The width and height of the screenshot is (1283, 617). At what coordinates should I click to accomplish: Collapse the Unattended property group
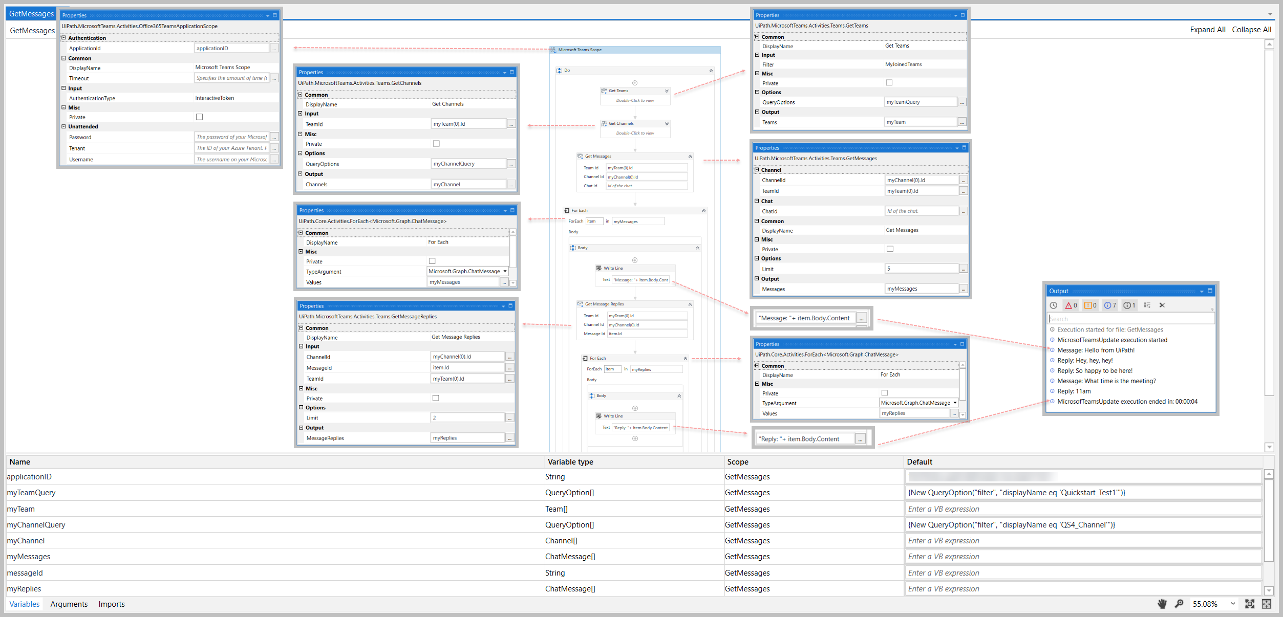click(x=63, y=127)
